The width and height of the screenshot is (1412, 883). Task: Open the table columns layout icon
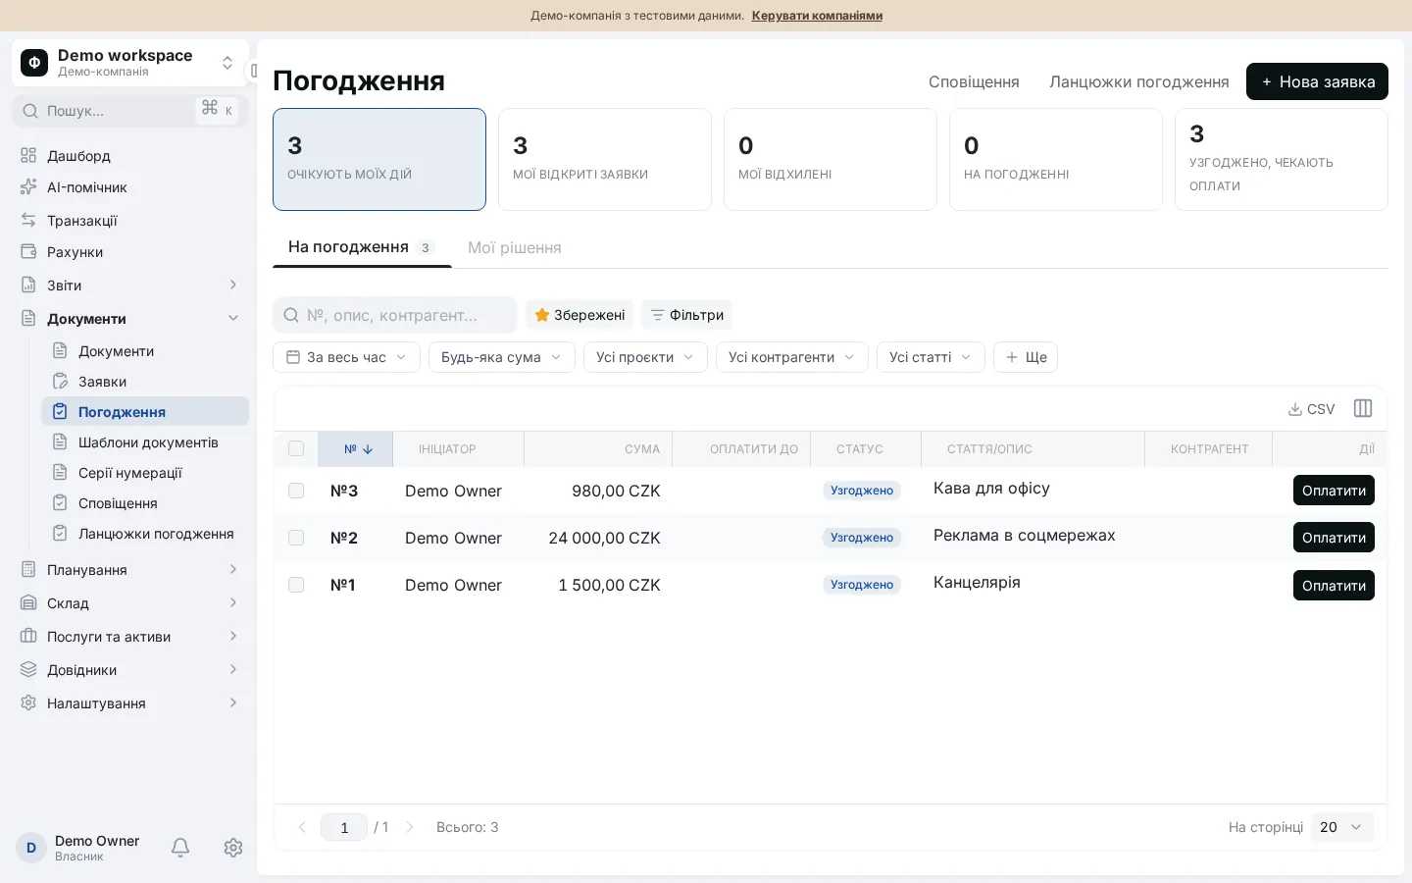click(1363, 408)
